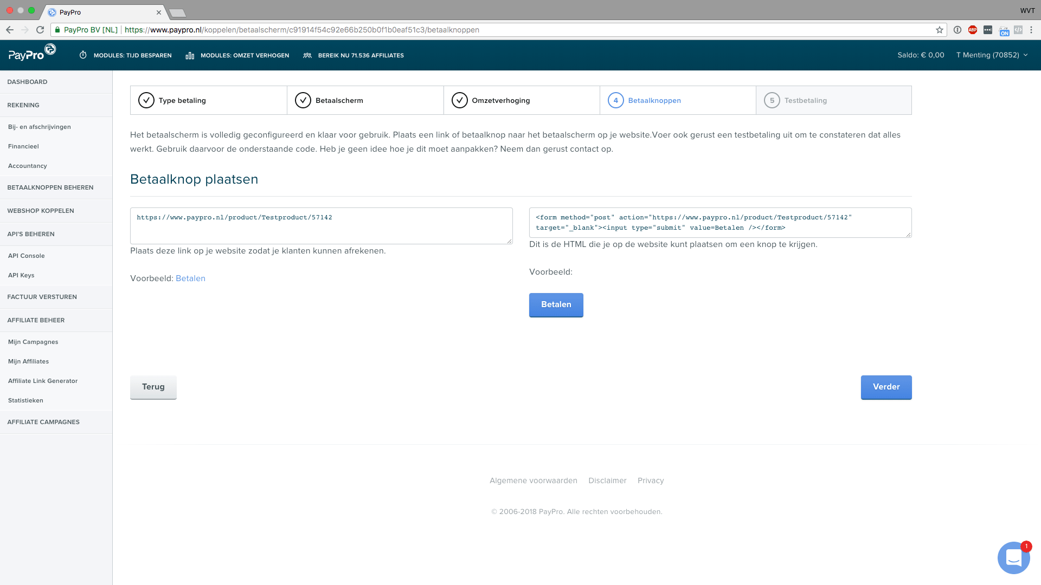Open Betaalknoppen Beheren in sidebar
Viewport: 1041px width, 585px height.
(56, 187)
